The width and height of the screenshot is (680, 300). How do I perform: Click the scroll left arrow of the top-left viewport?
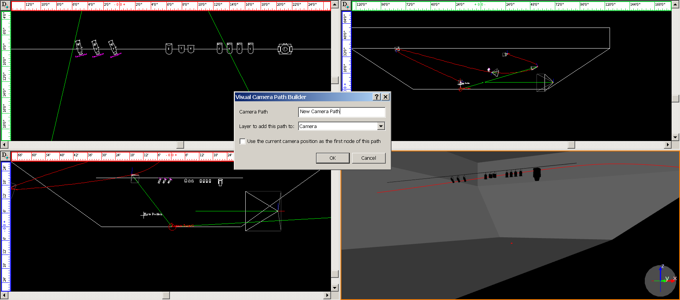click(5, 145)
